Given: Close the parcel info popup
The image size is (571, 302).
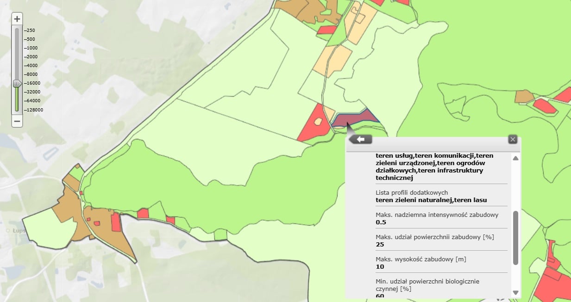Looking at the screenshot, I should [x=512, y=139].
